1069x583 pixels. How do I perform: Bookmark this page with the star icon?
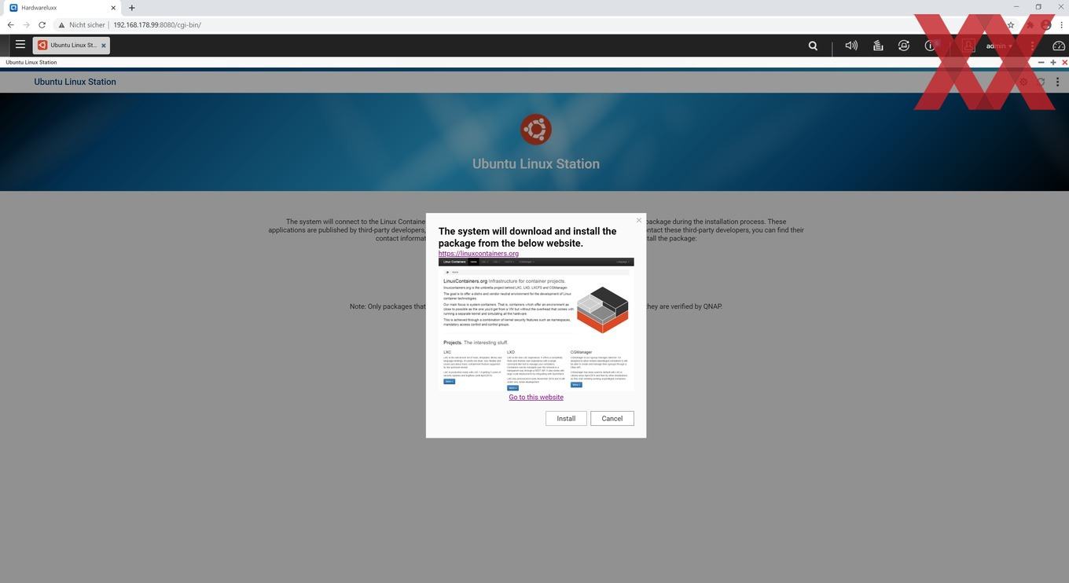pos(1011,25)
